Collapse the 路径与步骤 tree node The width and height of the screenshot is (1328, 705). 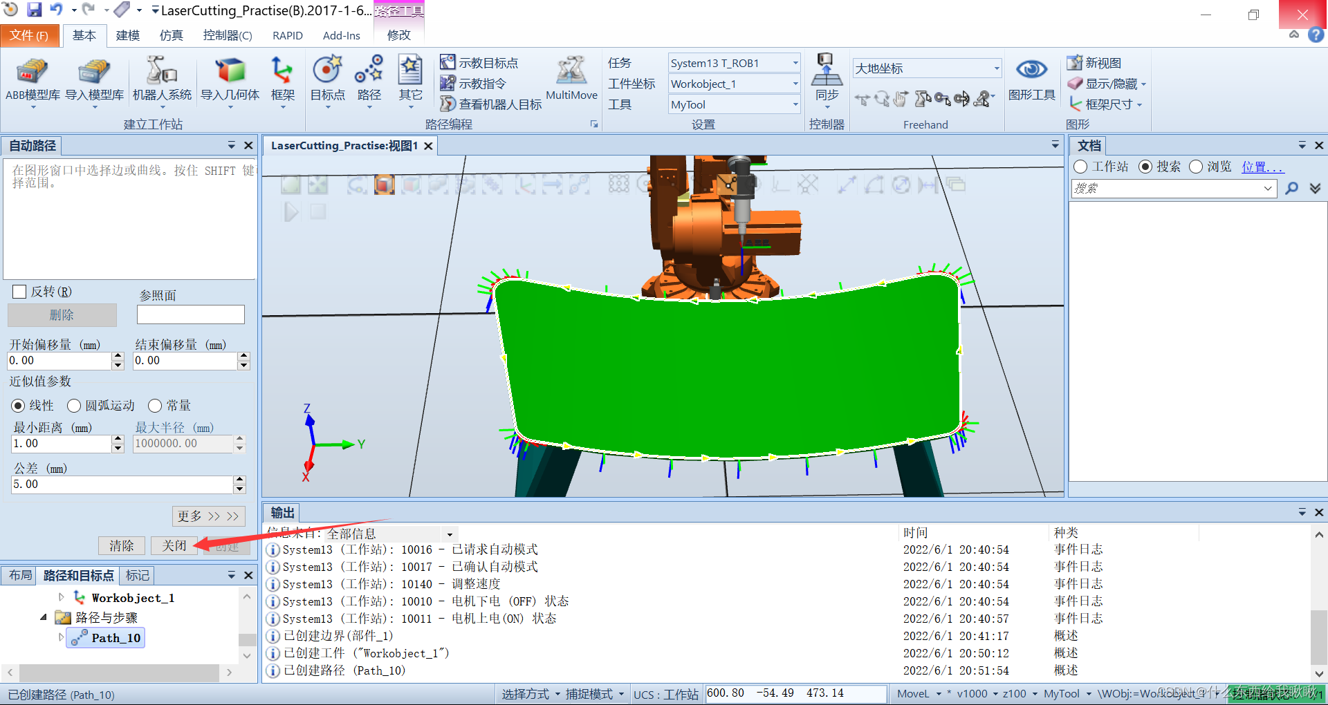pos(44,617)
